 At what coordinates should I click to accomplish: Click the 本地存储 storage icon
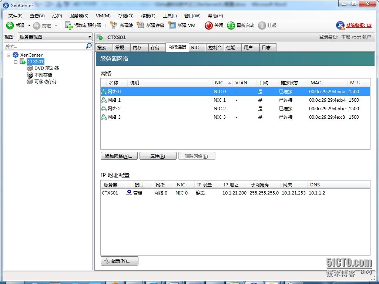30,75
